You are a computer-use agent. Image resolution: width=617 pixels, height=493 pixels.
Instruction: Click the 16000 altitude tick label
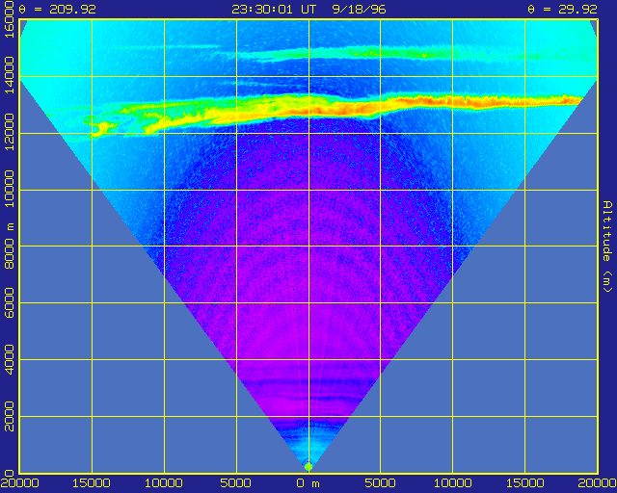9,19
